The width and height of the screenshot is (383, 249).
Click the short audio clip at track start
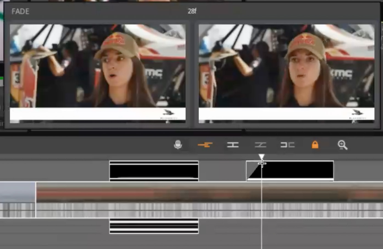tap(18, 211)
